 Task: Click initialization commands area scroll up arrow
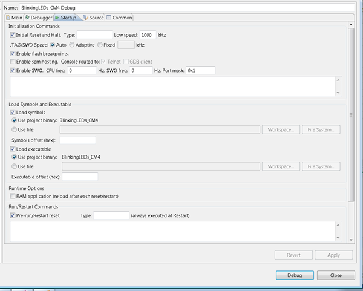338,80
